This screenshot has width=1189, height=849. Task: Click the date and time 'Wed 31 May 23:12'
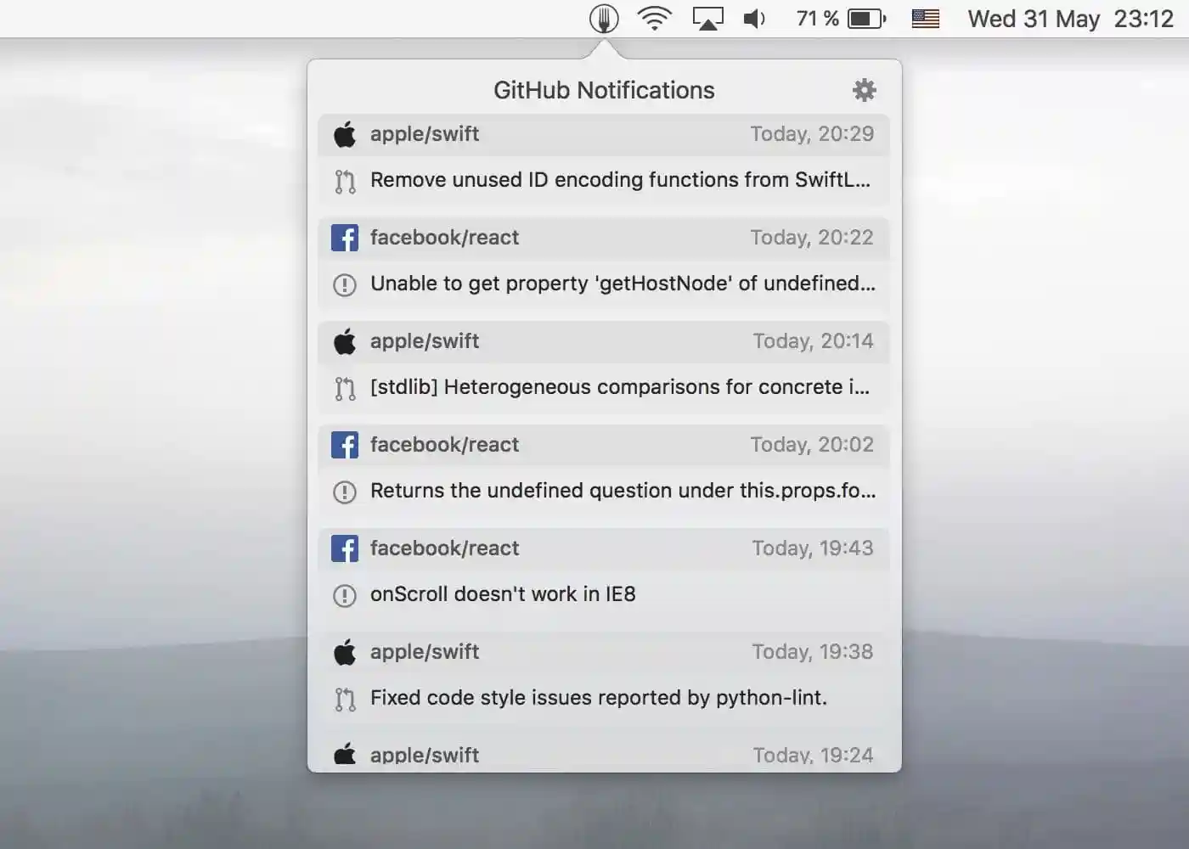click(1068, 18)
